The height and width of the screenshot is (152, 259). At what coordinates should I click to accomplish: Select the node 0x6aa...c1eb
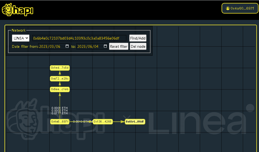[60, 89]
